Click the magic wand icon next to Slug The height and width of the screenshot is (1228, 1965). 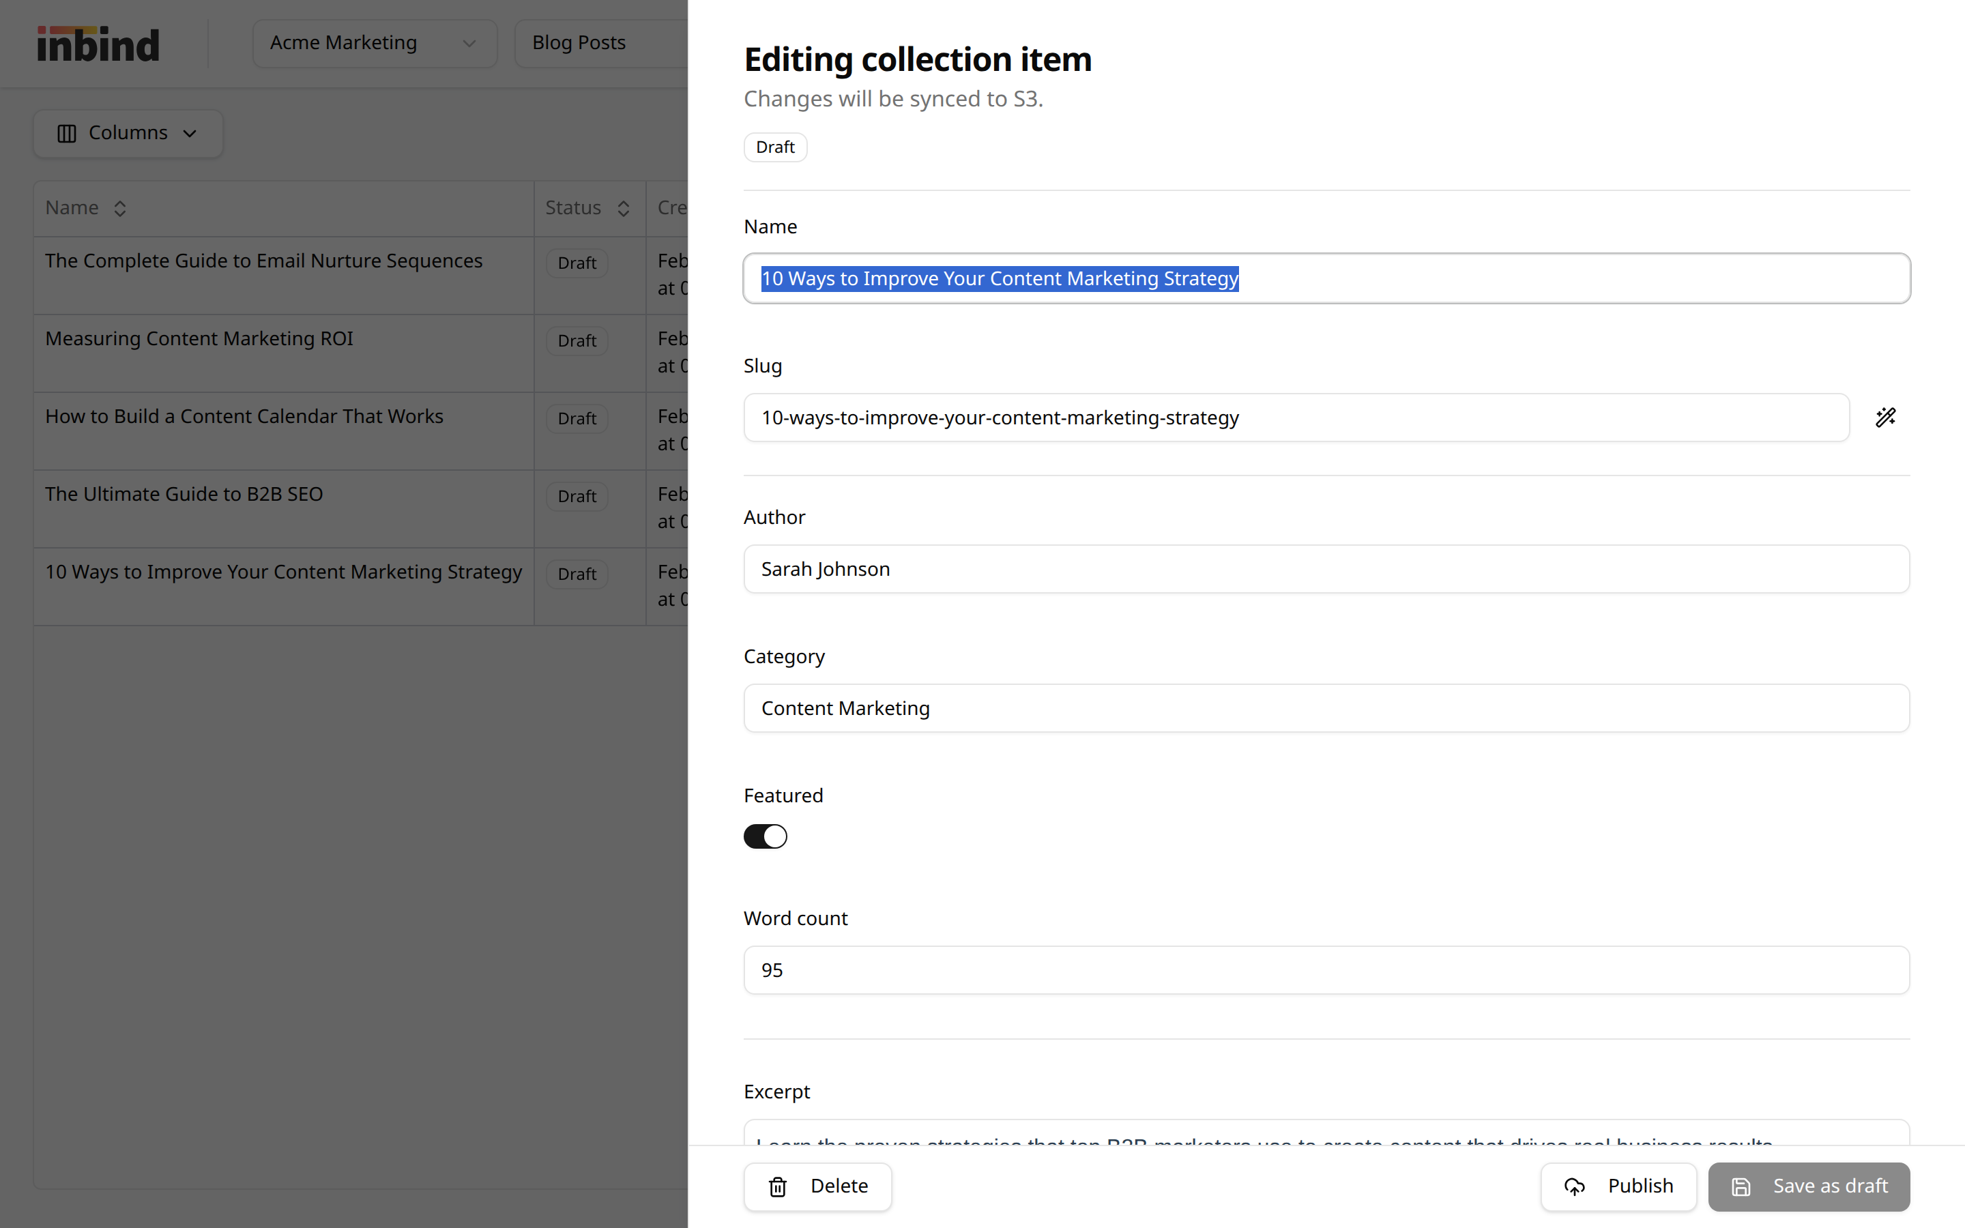click(x=1887, y=417)
